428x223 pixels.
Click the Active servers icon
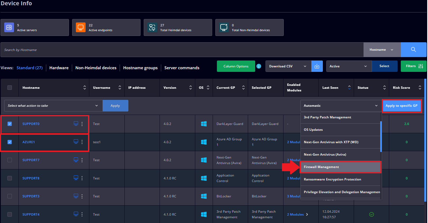tap(9, 27)
